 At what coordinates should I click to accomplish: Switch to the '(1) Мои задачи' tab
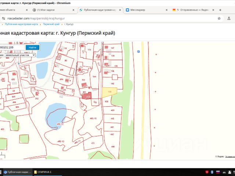tap(44, 10)
